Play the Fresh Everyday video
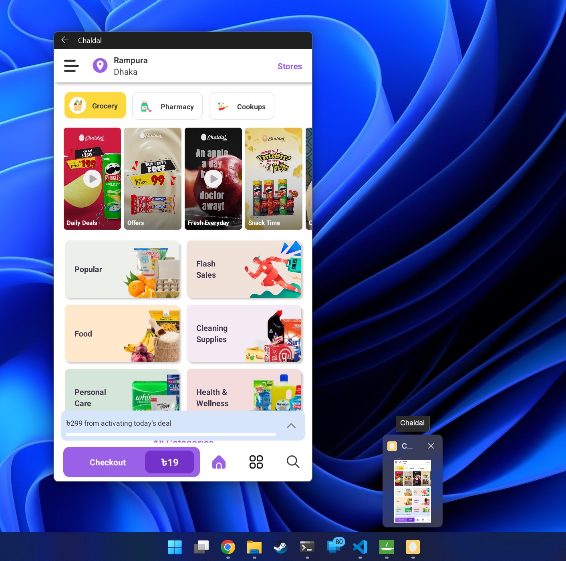This screenshot has height=561, width=566. 213,179
